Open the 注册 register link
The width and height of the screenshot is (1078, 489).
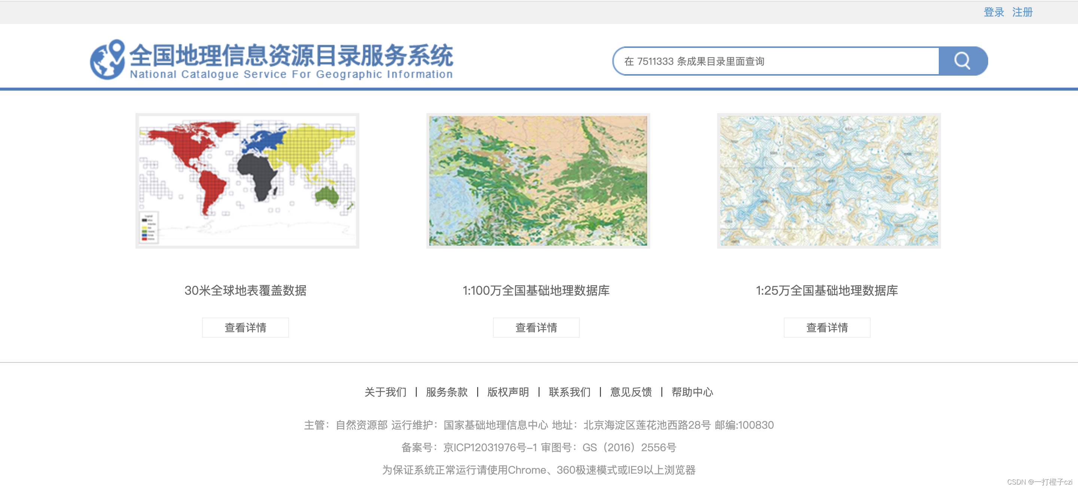pos(1022,12)
